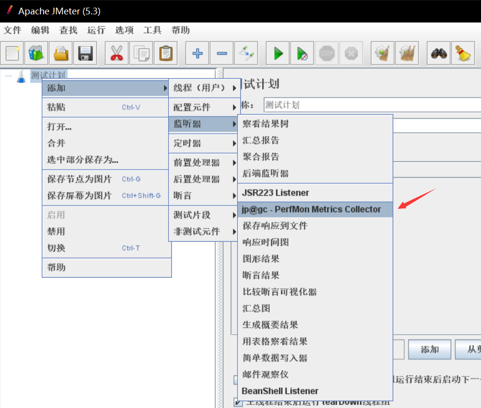
Task: Expand the 定时器 submenu
Action: pos(204,143)
